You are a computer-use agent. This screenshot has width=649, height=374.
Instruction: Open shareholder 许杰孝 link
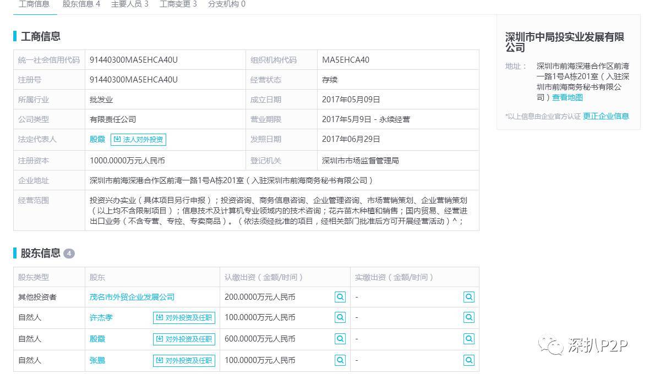(x=101, y=317)
